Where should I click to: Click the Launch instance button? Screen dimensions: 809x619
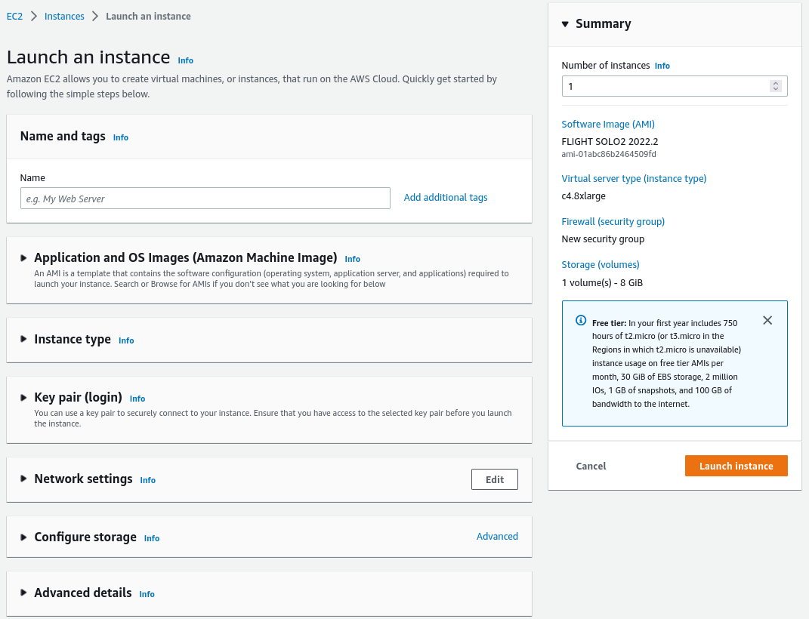pos(736,466)
